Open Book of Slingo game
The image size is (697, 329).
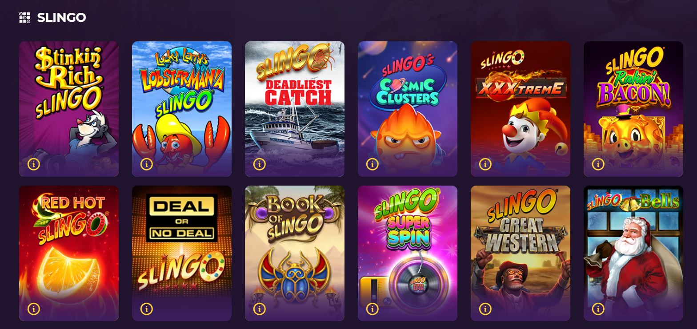295,253
